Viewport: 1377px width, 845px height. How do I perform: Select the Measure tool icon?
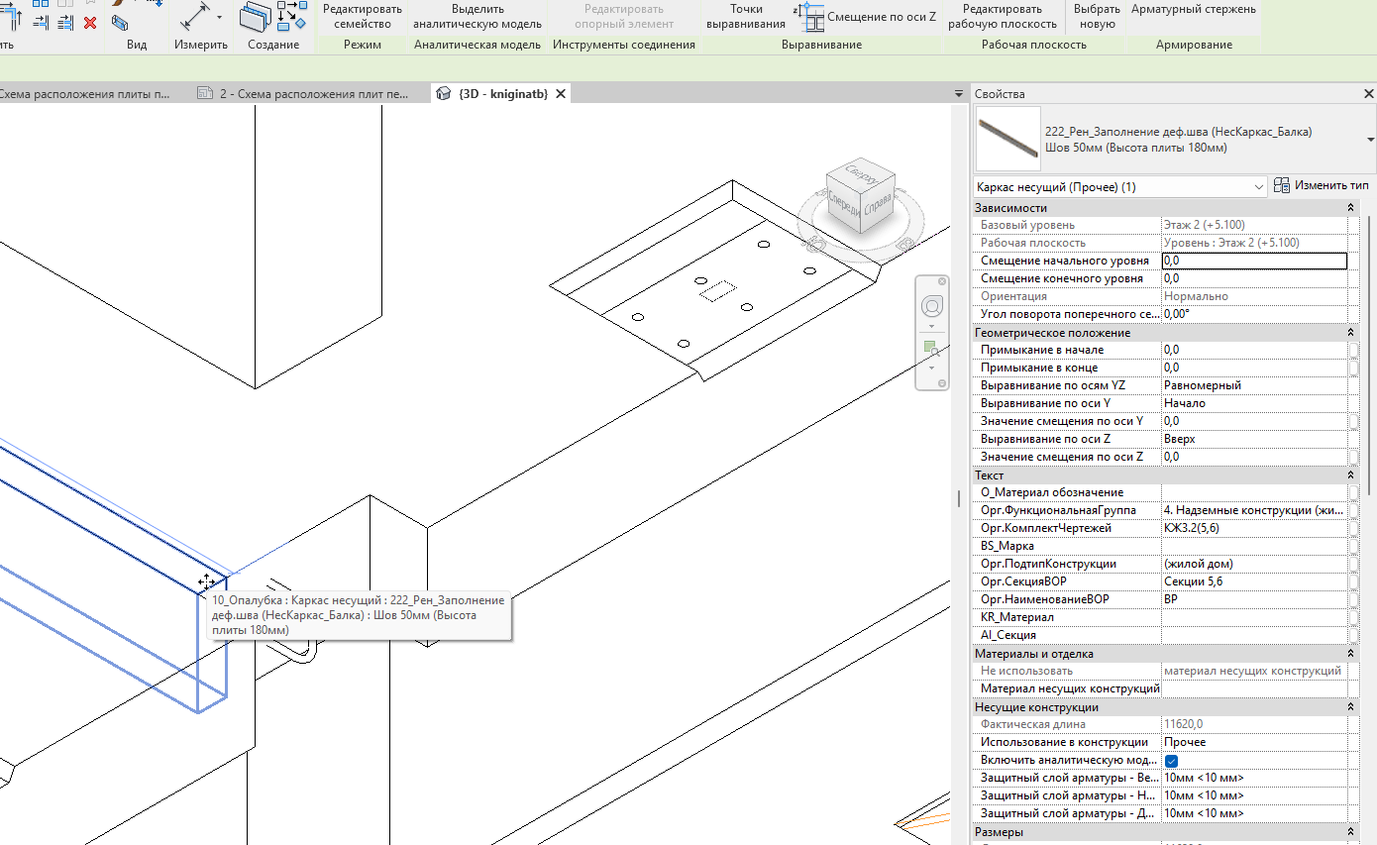coord(197,18)
